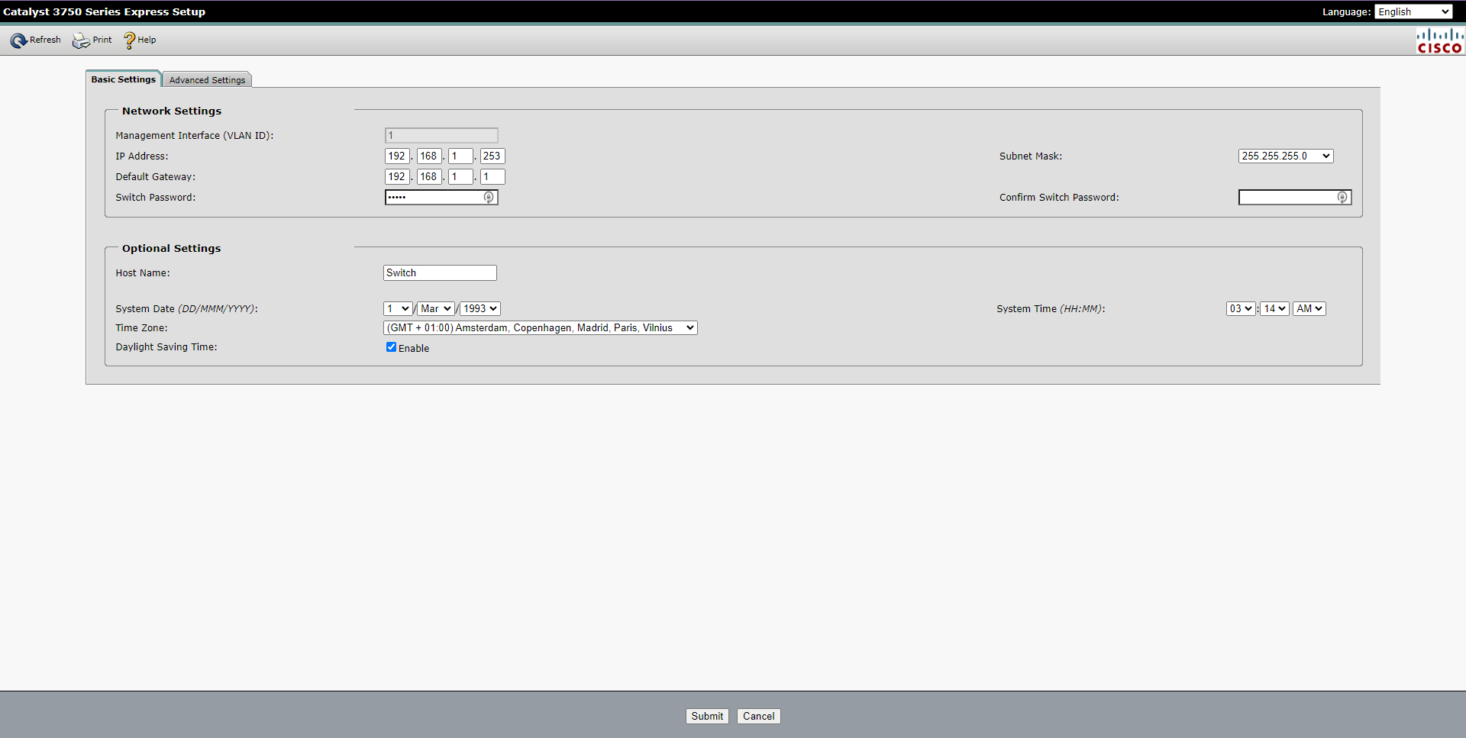Viewport: 1466px width, 738px height.
Task: Select the system date year dropdown
Action: click(480, 309)
